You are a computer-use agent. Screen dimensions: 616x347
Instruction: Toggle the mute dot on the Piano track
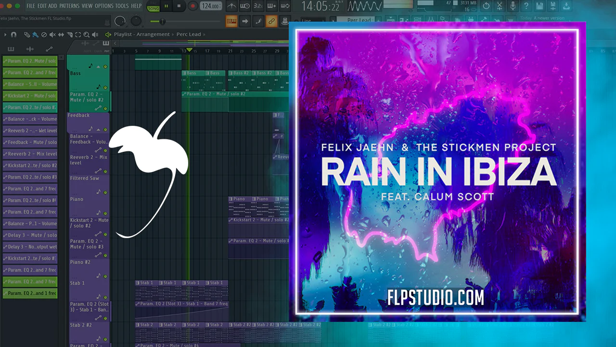(105, 213)
